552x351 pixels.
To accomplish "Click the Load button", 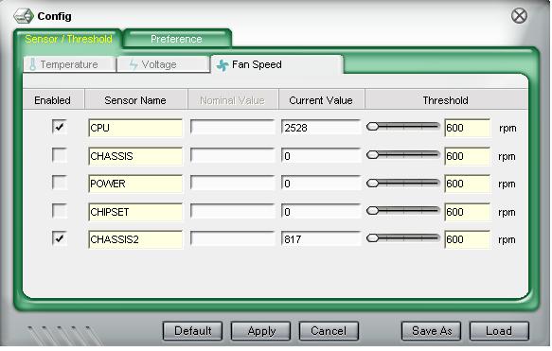I will click(x=499, y=331).
